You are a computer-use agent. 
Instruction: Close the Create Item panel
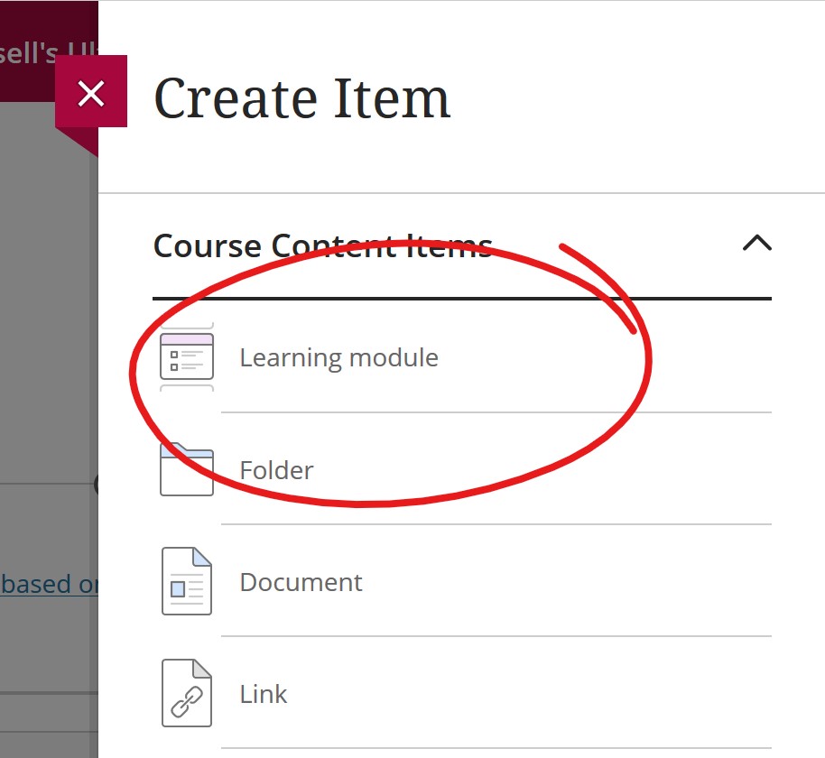tap(90, 93)
